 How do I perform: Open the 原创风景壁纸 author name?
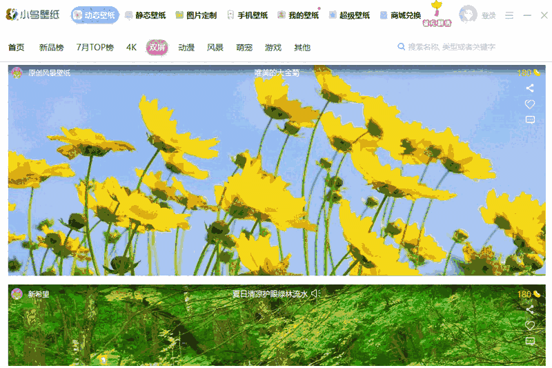pyautogui.click(x=49, y=73)
